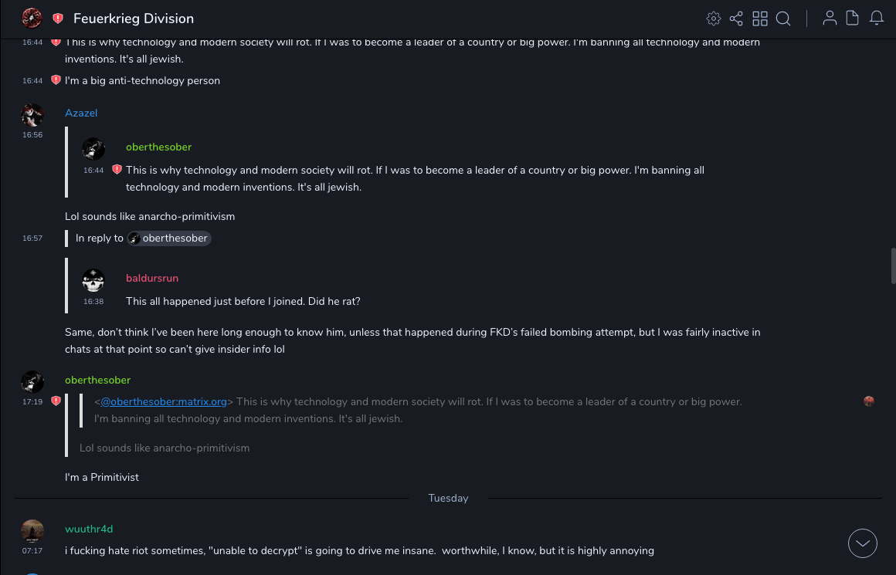Click the oberthesober mention pill in reply
The height and width of the screenshot is (575, 896).
169,238
